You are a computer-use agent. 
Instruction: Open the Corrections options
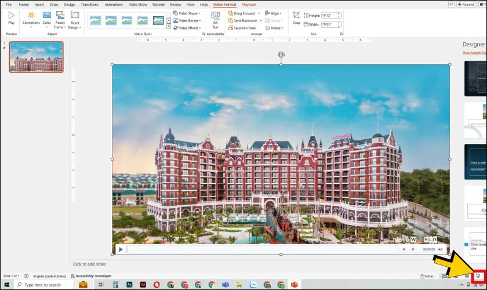[31, 20]
